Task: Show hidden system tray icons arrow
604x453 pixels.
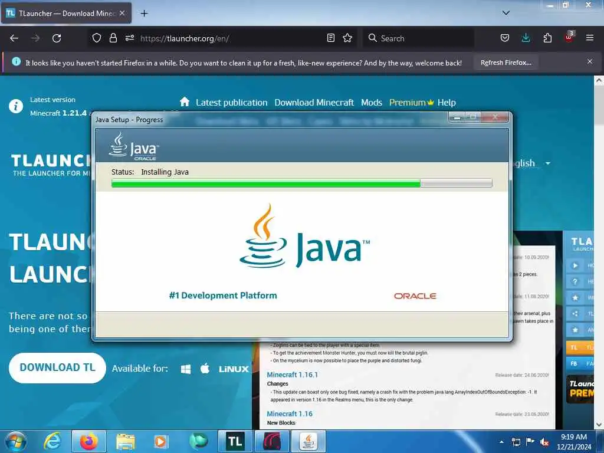Action: tap(501, 442)
